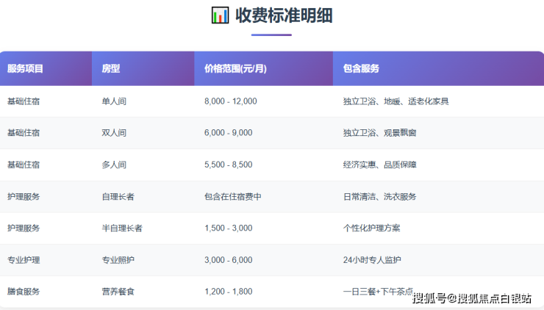
Task: Select the 包含在住宿费中 cell
Action: pyautogui.click(x=233, y=197)
